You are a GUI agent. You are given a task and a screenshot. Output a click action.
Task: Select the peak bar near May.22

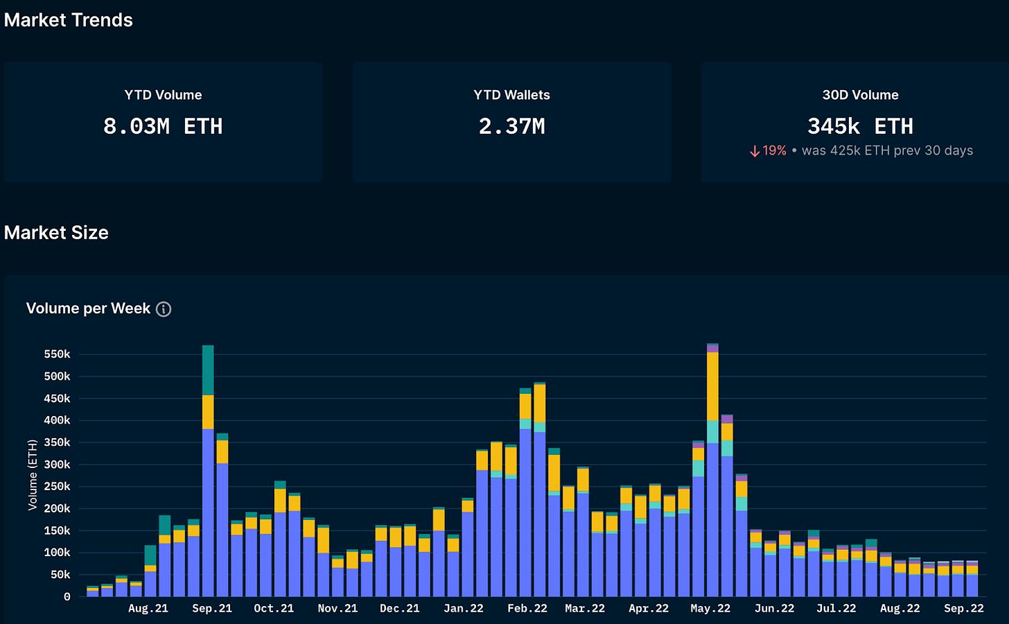pyautogui.click(x=712, y=470)
